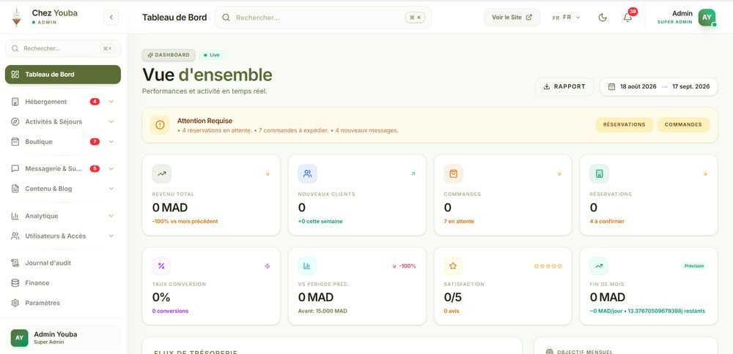733x354 pixels.
Task: Open notifications bell with 39 badge
Action: click(627, 18)
